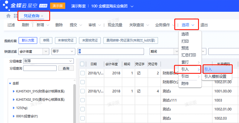Screen dimensions: 239x123
Task: Open the 金蝶蓝海实业集团 organization dropdown arrow
Action: (x=132, y=6)
